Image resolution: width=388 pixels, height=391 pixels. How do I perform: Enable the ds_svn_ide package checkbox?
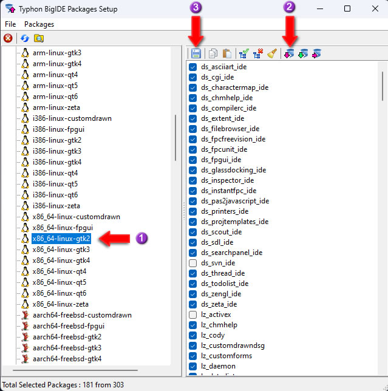(x=193, y=263)
